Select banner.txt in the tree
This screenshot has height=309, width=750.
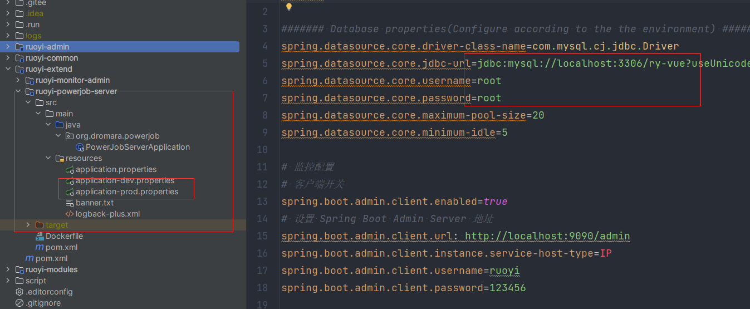(x=95, y=203)
